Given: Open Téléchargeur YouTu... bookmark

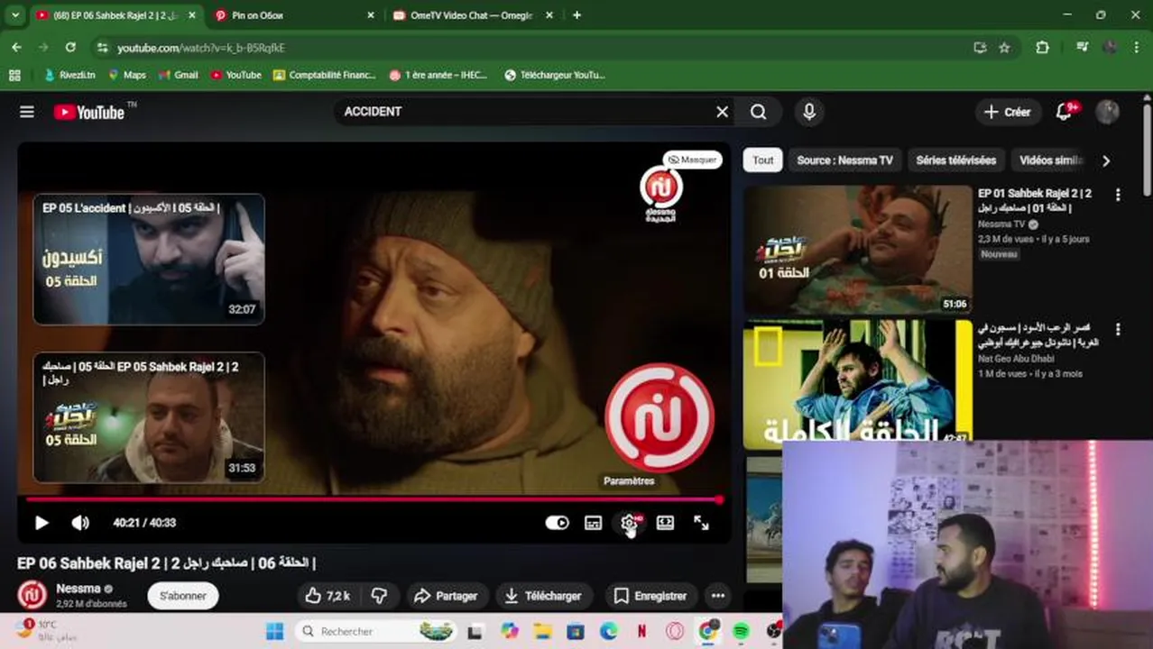Looking at the screenshot, I should click(x=555, y=75).
